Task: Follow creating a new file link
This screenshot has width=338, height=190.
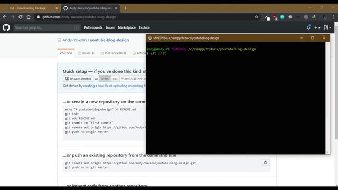Action: pos(96,85)
